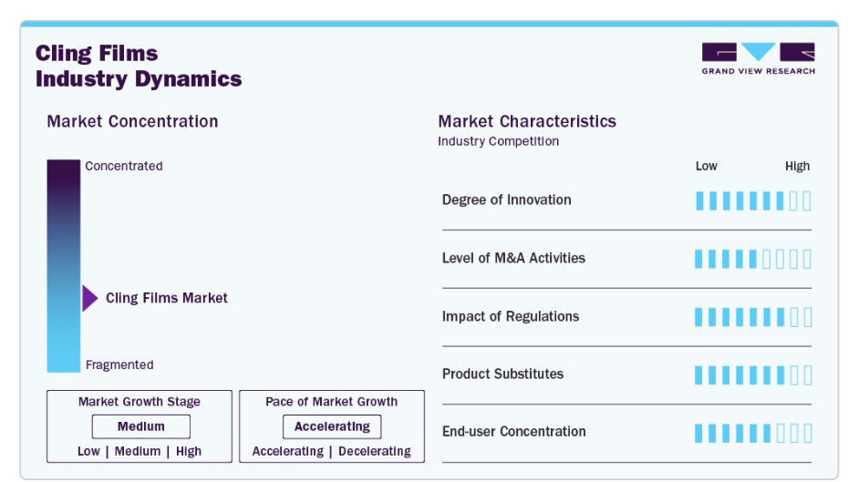848x482 pixels.
Task: Click the Level of M&A Activities rating bars
Action: (x=753, y=259)
